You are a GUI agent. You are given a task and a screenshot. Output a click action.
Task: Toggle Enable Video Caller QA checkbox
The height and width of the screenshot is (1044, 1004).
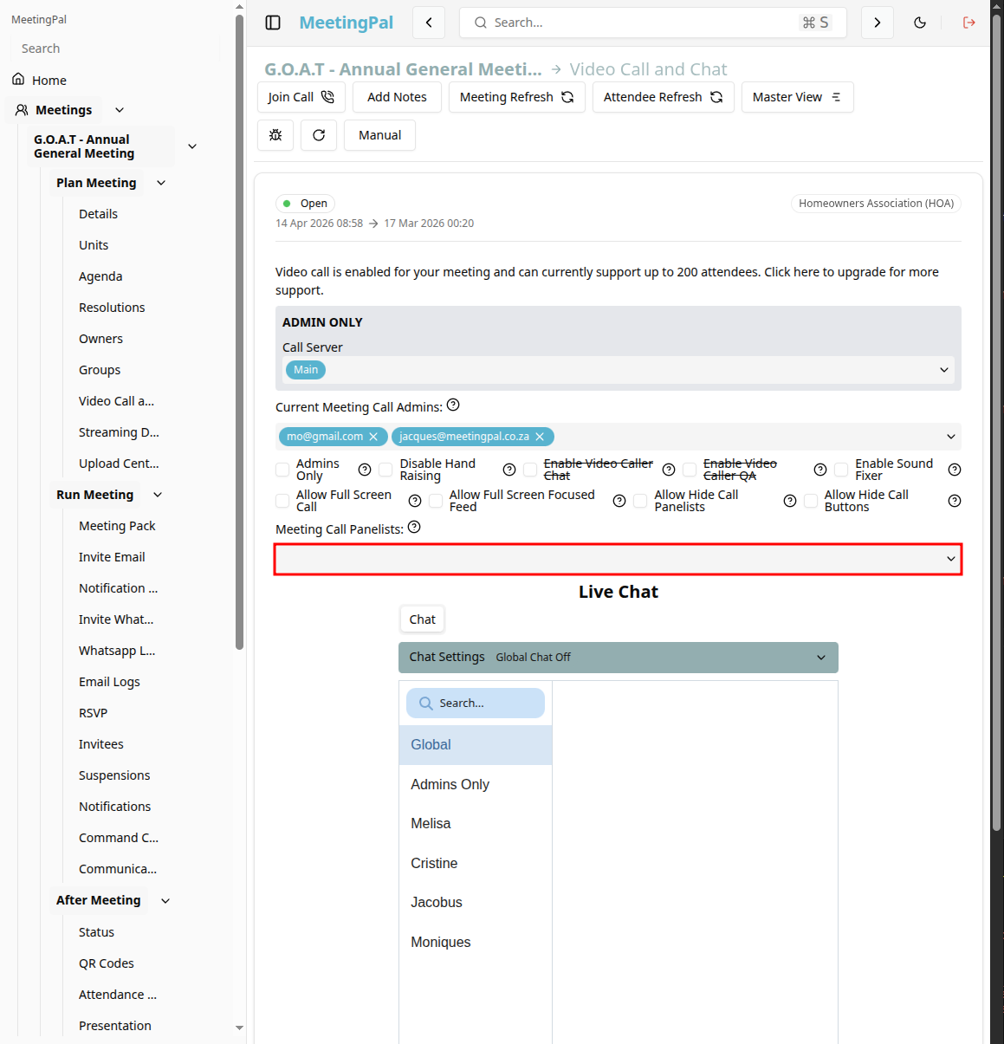coord(690,470)
